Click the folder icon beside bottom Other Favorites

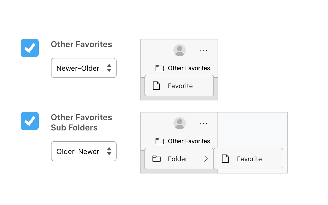(x=160, y=141)
